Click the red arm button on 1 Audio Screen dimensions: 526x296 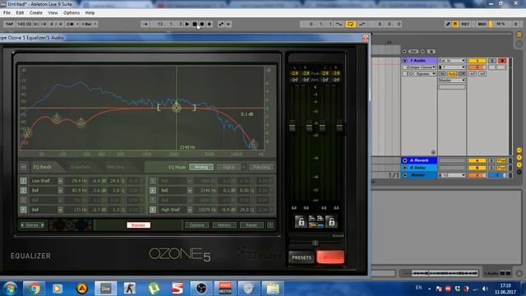coord(502,61)
